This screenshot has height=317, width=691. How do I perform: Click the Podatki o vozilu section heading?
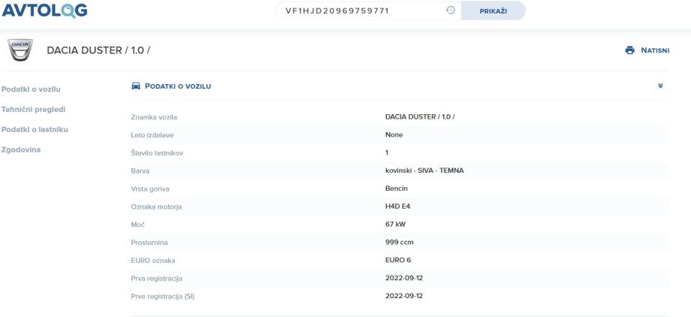(177, 86)
